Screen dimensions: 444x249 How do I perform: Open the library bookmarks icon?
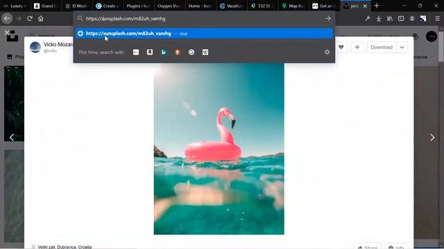pos(390,19)
